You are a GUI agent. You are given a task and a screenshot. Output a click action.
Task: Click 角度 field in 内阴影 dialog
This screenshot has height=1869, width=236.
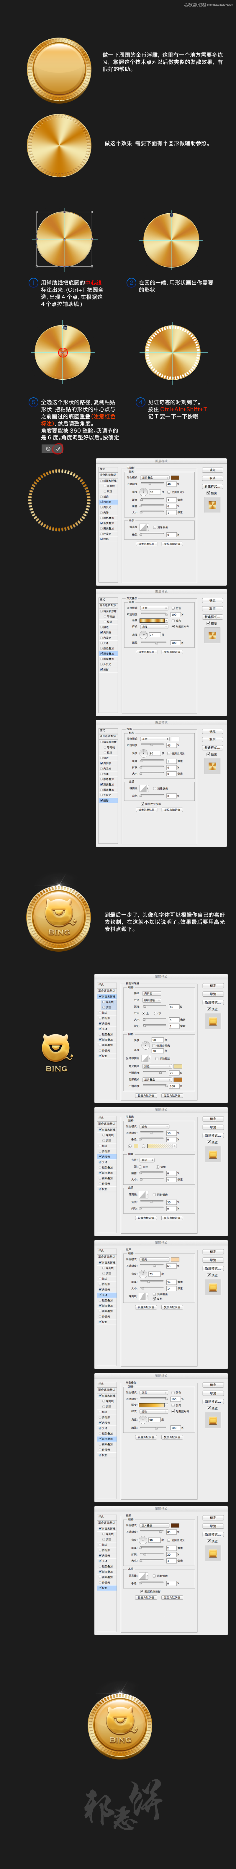[x=154, y=492]
